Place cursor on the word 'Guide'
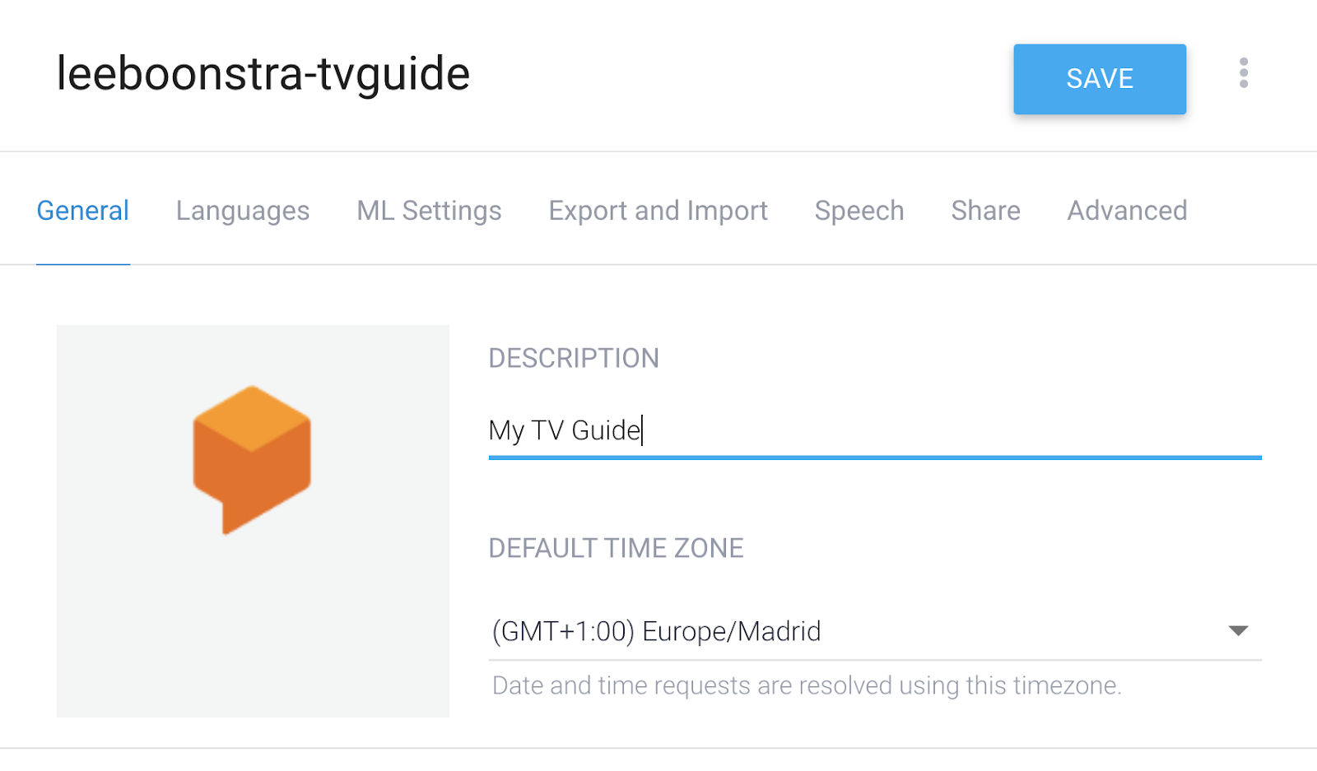1317x771 pixels. click(x=606, y=430)
